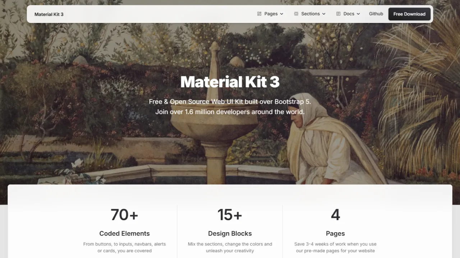Click the Material Kit 3 brand link
Viewport: 460px width, 258px height.
click(x=49, y=14)
